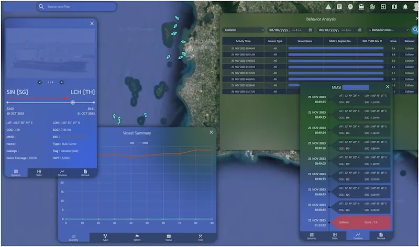
Task: Show next vessel photo with right arrow
Action: tap(61, 82)
